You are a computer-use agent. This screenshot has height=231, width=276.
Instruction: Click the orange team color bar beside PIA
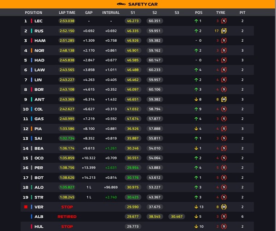click(31, 129)
